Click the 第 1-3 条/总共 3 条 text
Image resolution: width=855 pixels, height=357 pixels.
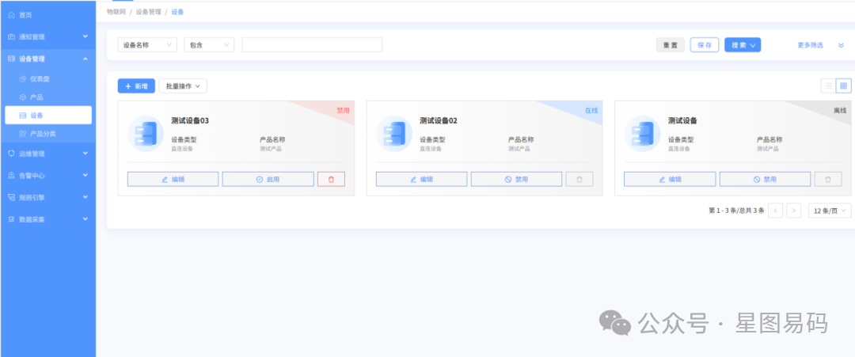point(736,211)
